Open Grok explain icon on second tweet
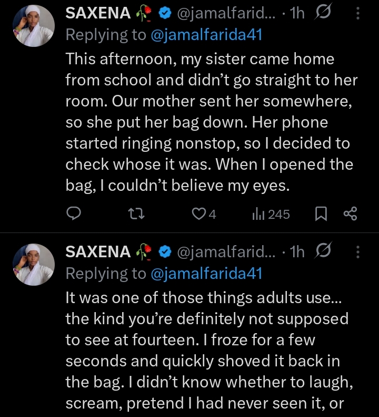Image resolution: width=379 pixels, height=417 pixels. point(321,252)
